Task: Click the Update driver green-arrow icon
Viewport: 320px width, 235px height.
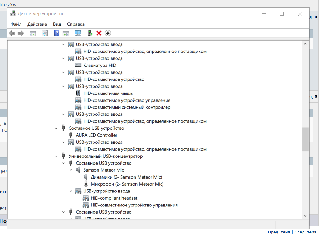Action: 90,33
